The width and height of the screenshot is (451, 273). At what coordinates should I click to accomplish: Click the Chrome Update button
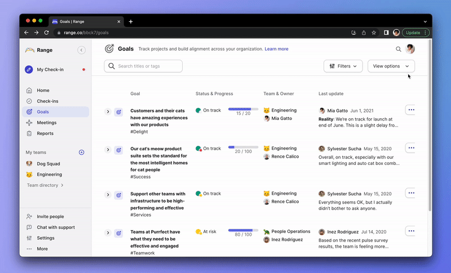(x=415, y=33)
